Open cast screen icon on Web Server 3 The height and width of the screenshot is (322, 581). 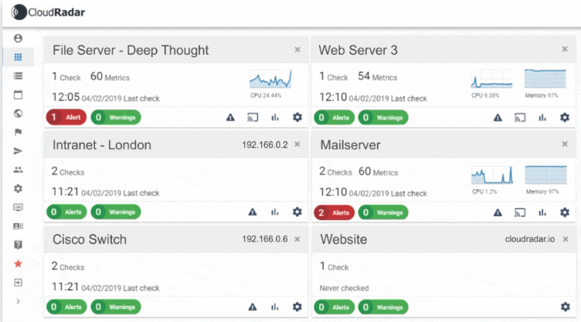tap(520, 118)
